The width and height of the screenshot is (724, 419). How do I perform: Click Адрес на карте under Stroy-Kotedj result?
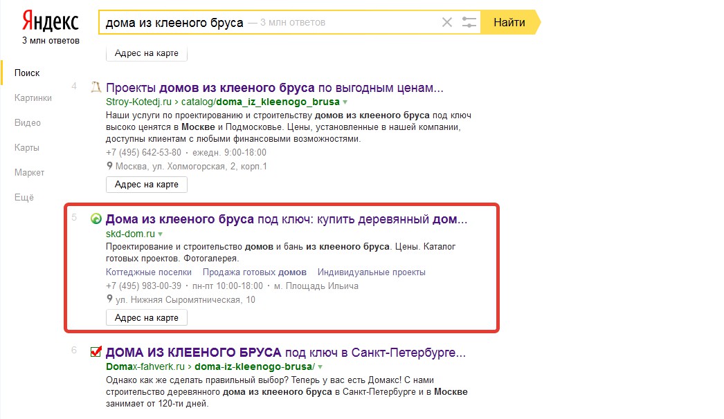tap(146, 184)
